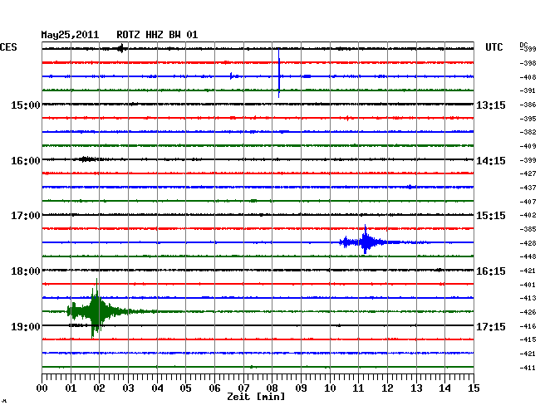Click the 06 minute tick label
Screen dimensions: 540x410
[x=214, y=388]
